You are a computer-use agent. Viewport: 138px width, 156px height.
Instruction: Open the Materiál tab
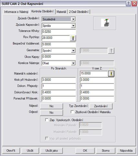61,12
